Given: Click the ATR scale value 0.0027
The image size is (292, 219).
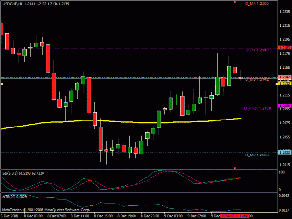Looking at the screenshot, I should pyautogui.click(x=284, y=210).
